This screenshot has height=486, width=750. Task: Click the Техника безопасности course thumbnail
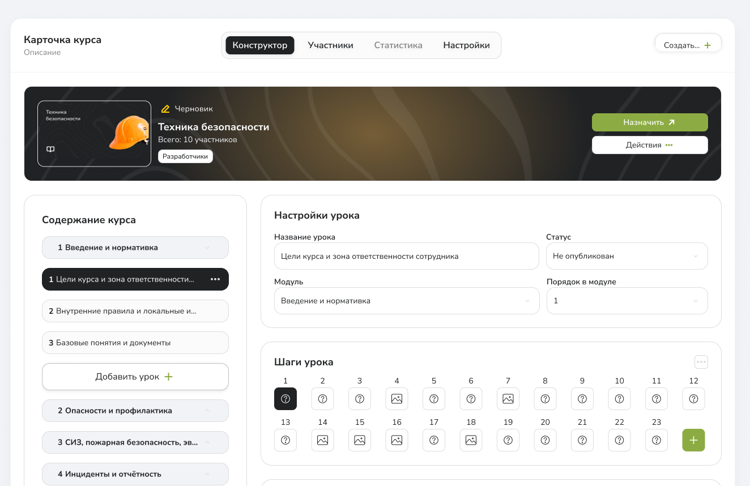point(94,134)
